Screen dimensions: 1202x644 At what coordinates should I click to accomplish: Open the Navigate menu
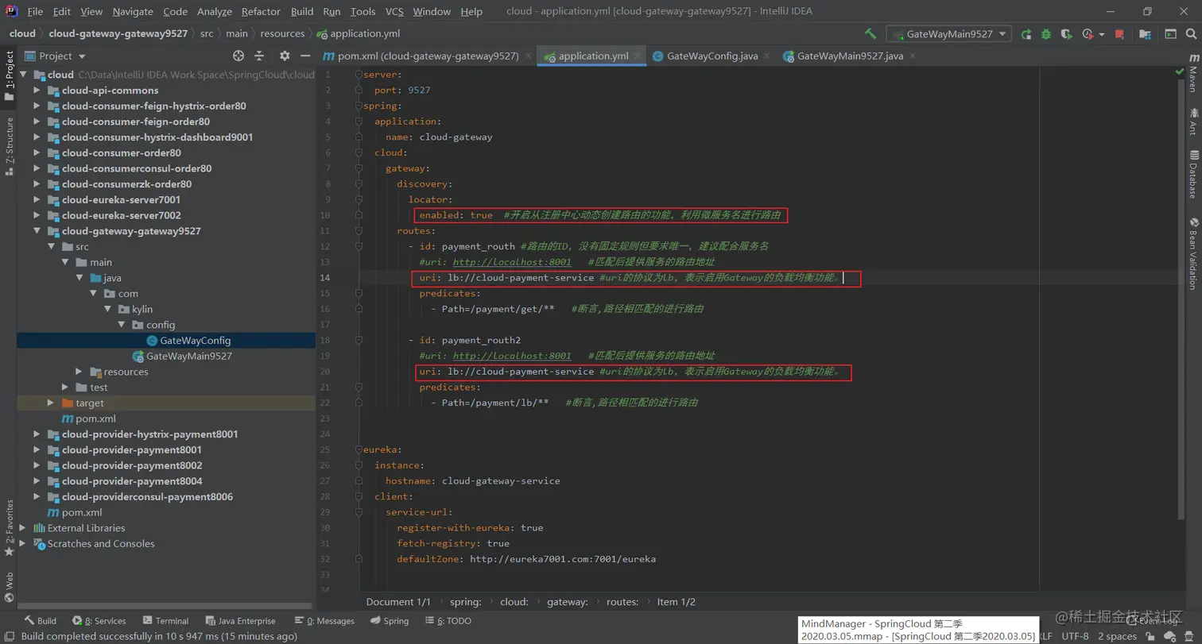[133, 11]
